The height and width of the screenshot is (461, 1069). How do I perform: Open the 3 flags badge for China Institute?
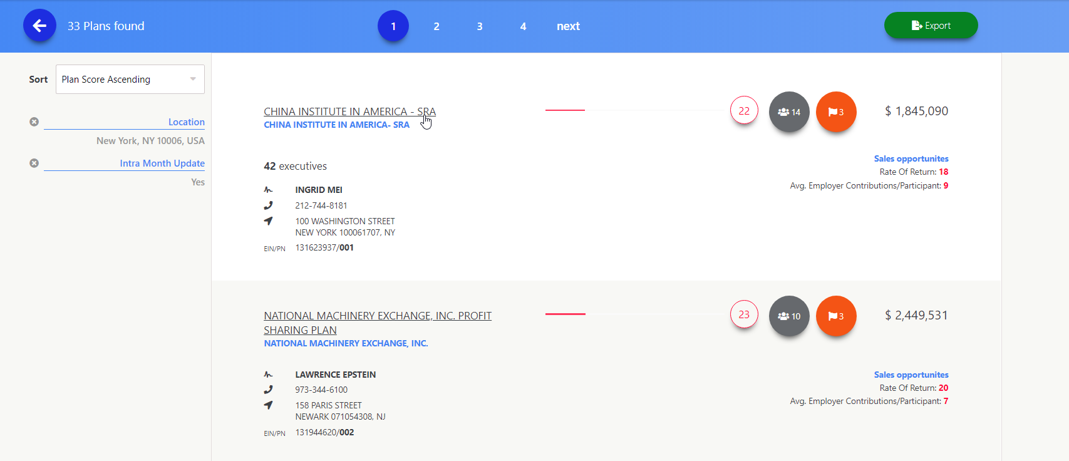point(836,112)
